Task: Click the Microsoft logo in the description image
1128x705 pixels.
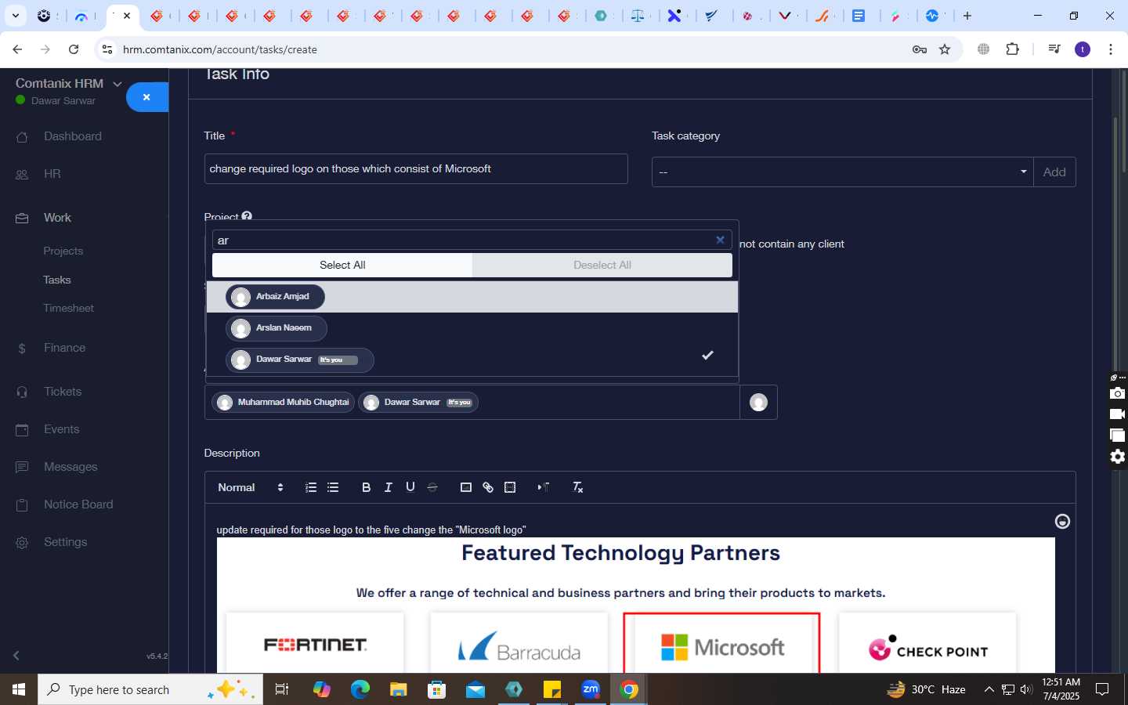Action: [721, 647]
